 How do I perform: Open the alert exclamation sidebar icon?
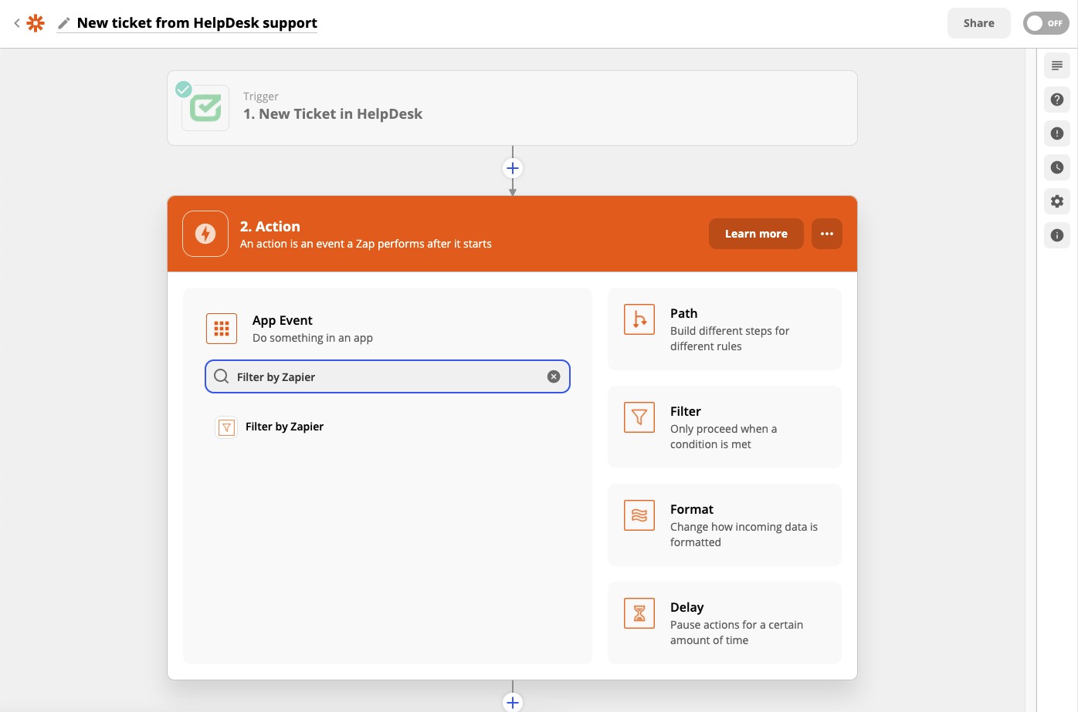[x=1057, y=133]
